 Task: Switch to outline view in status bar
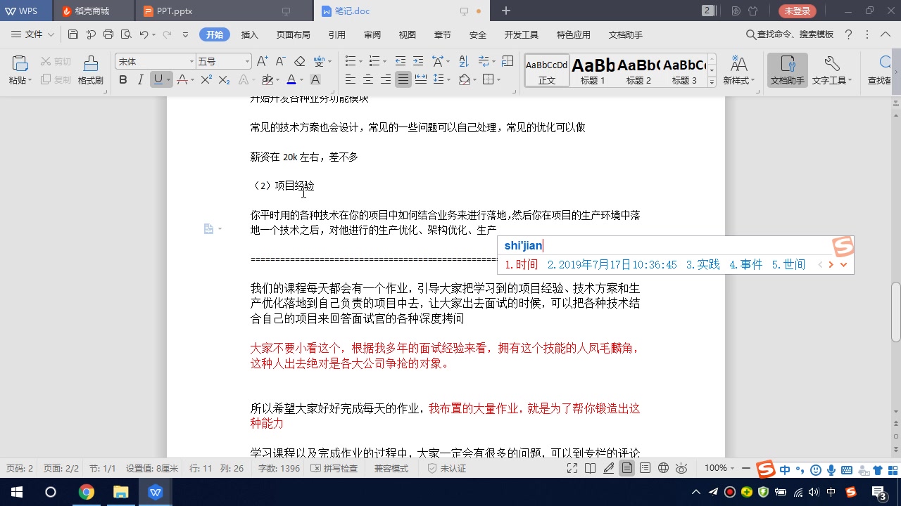645,468
